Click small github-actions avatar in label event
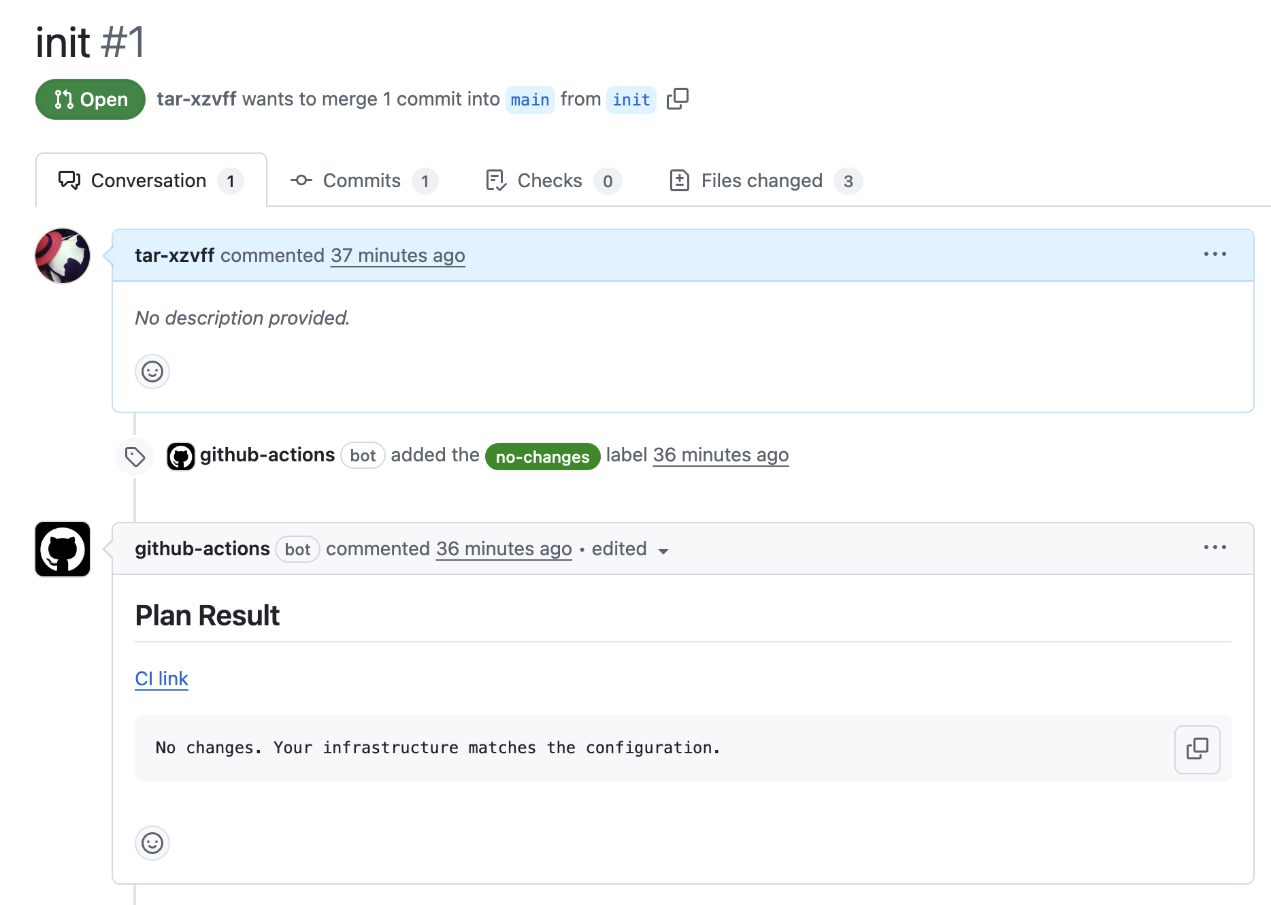 [x=181, y=456]
